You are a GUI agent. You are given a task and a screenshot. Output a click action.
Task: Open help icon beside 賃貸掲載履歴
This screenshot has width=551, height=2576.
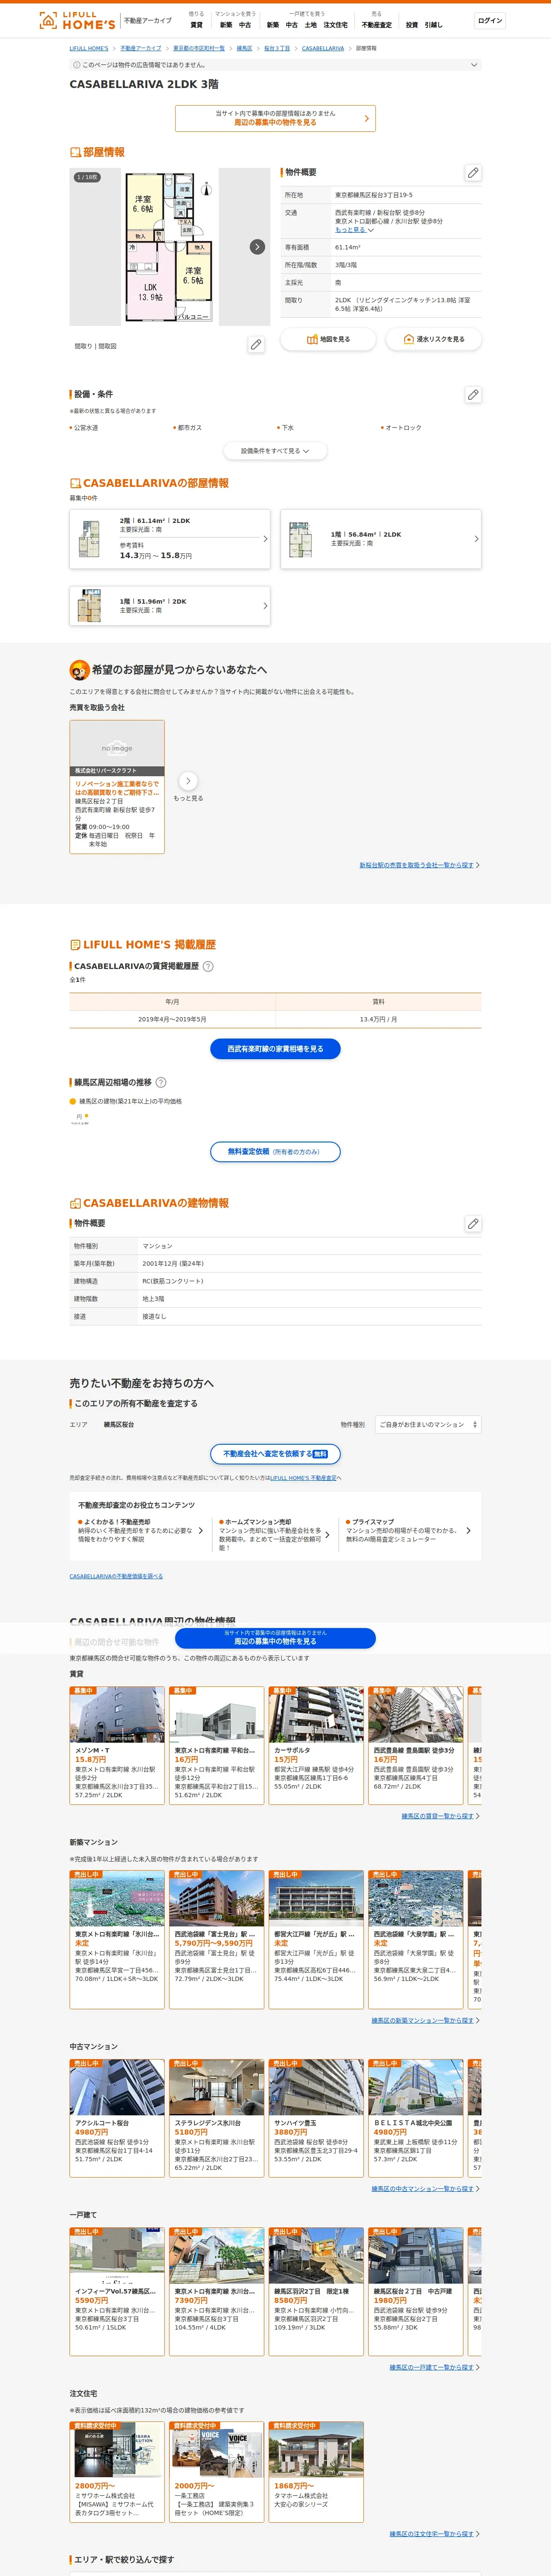point(208,966)
